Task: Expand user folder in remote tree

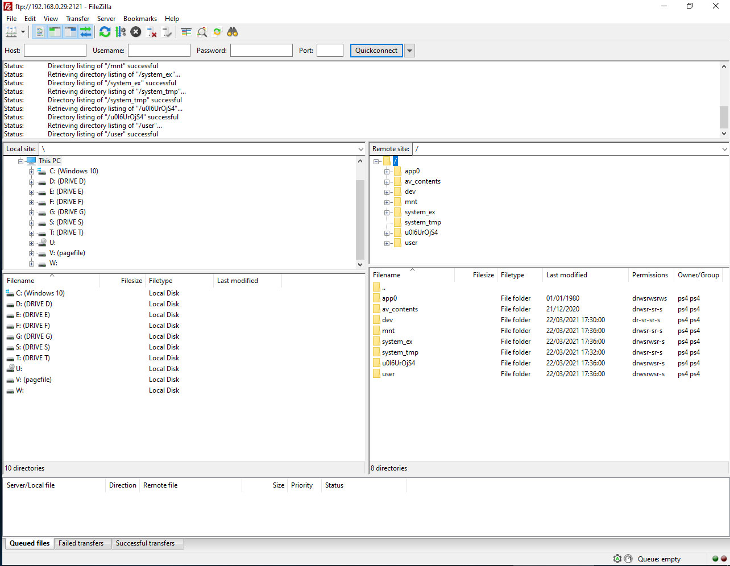Action: pos(387,243)
